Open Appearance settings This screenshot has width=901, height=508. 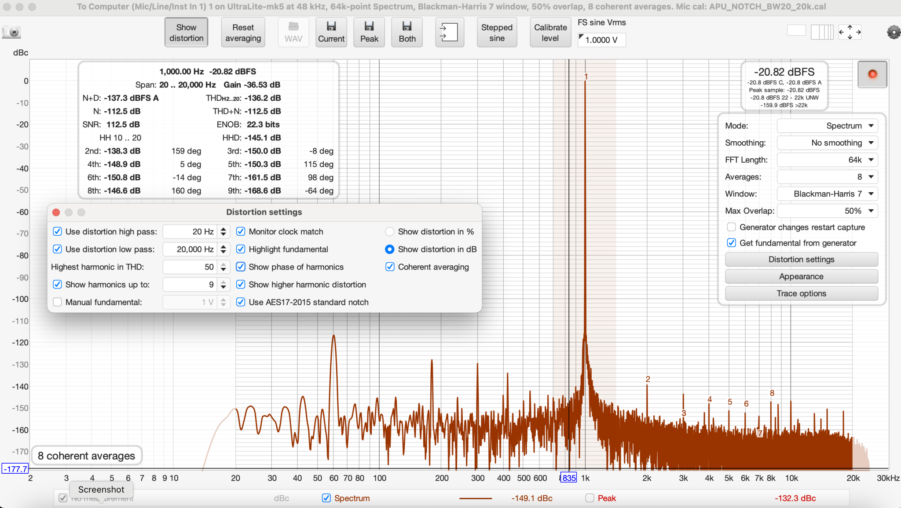801,277
